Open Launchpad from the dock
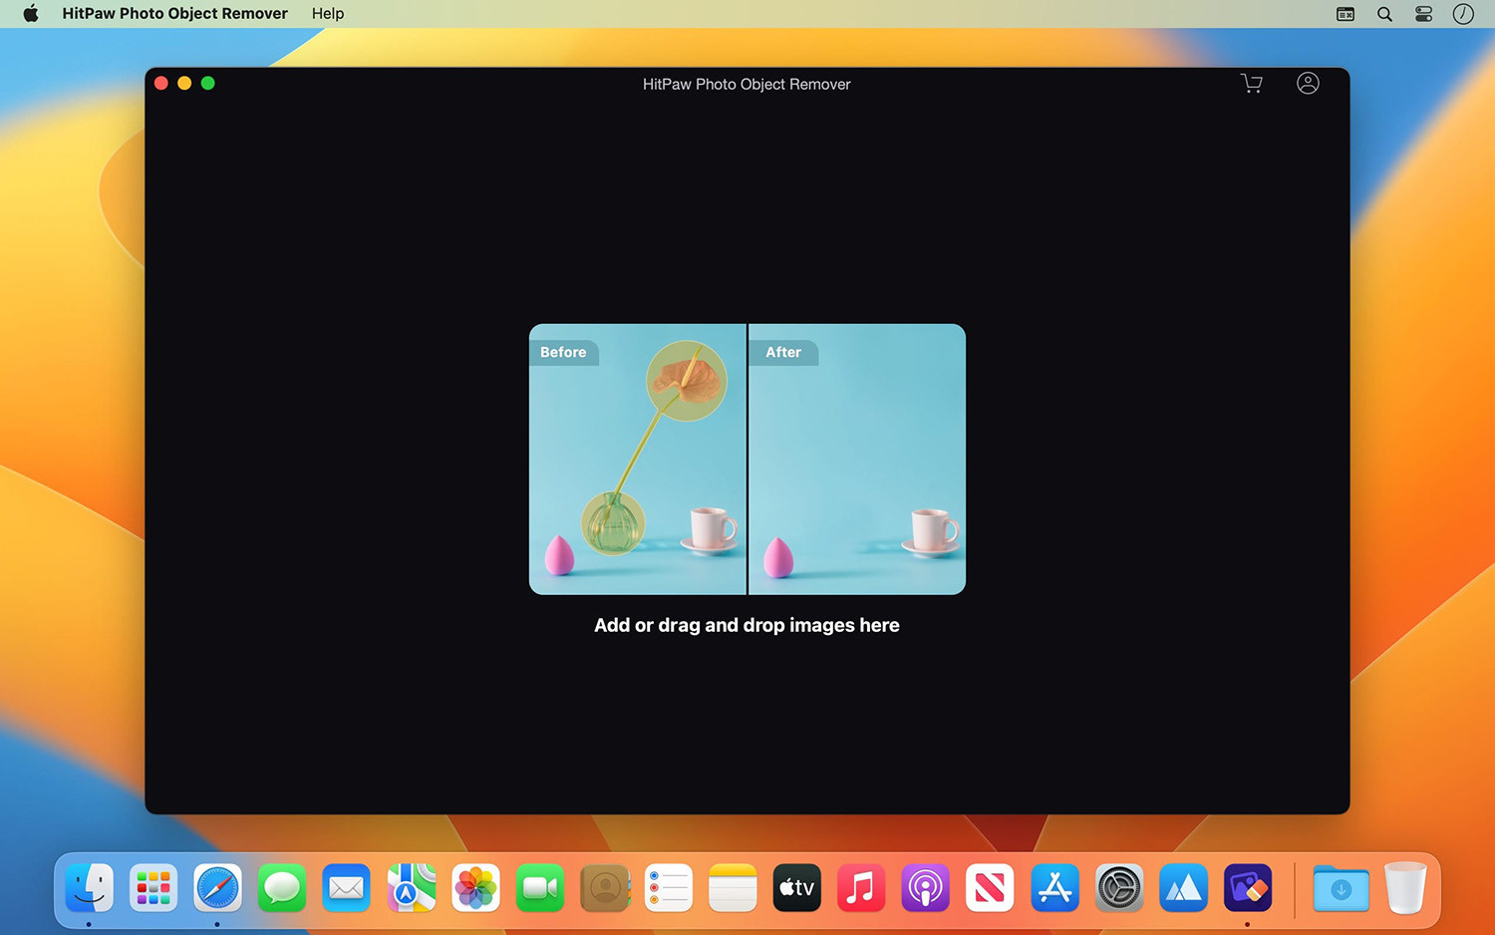Image resolution: width=1495 pixels, height=935 pixels. [153, 887]
